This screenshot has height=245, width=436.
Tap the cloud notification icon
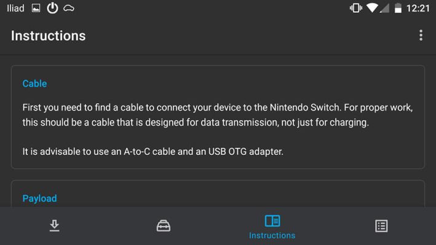69,9
